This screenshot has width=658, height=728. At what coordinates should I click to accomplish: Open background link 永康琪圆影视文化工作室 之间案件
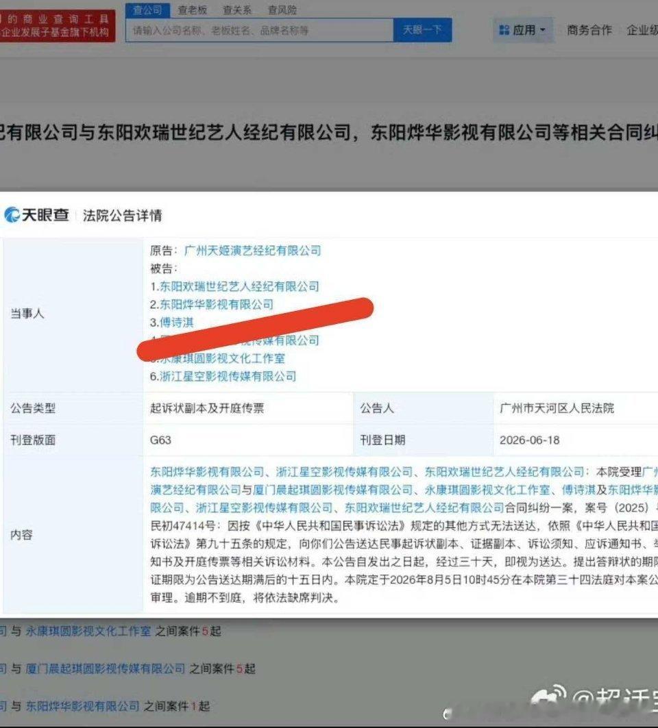[x=88, y=631]
